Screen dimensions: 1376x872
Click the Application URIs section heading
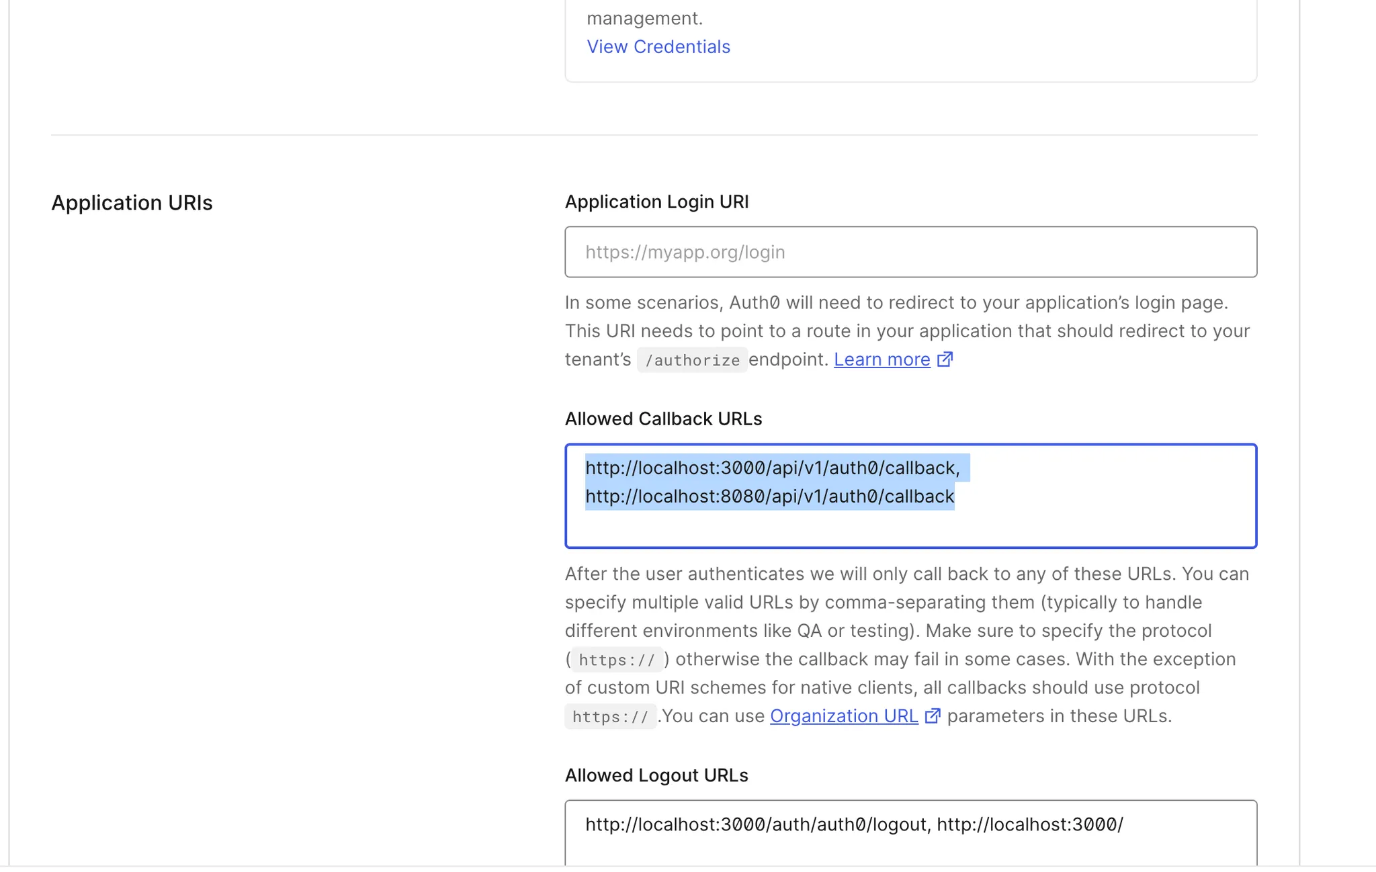point(132,203)
